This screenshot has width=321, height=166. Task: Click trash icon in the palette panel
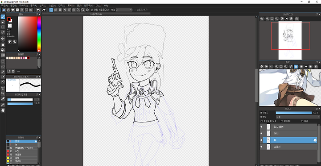(13, 71)
